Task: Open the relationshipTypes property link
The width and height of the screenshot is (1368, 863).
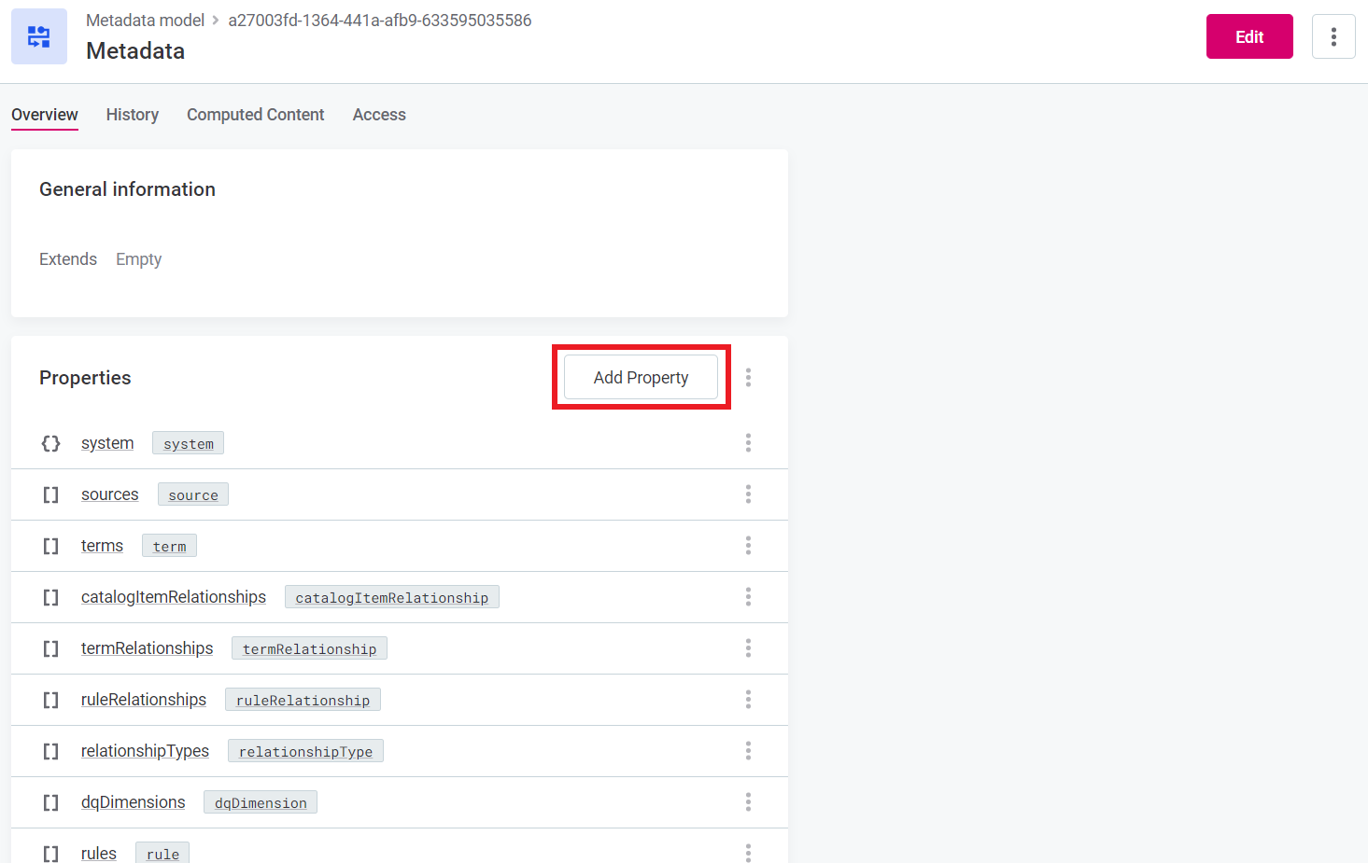Action: (145, 751)
